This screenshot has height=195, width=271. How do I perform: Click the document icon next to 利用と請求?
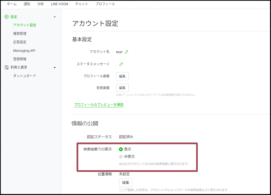pyautogui.click(x=7, y=67)
